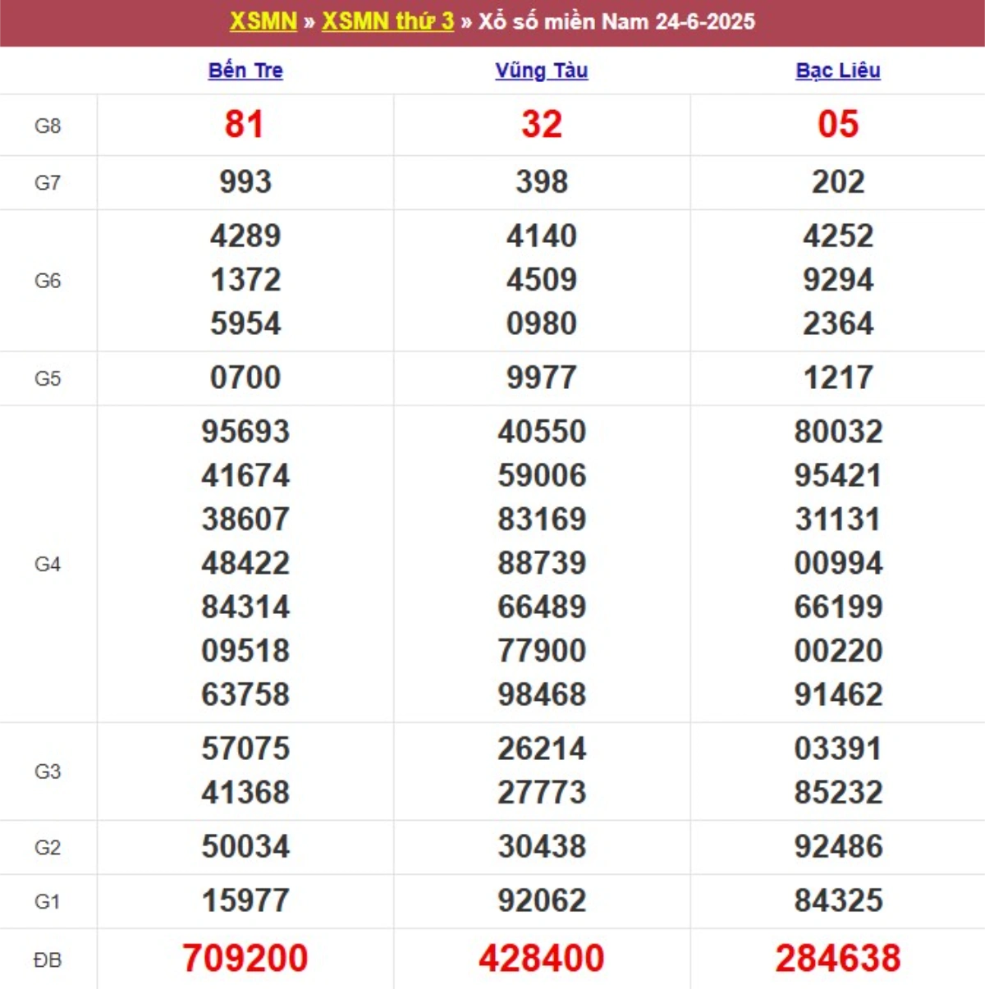Click G7 number 202
The image size is (985, 989).
pyautogui.click(x=838, y=182)
